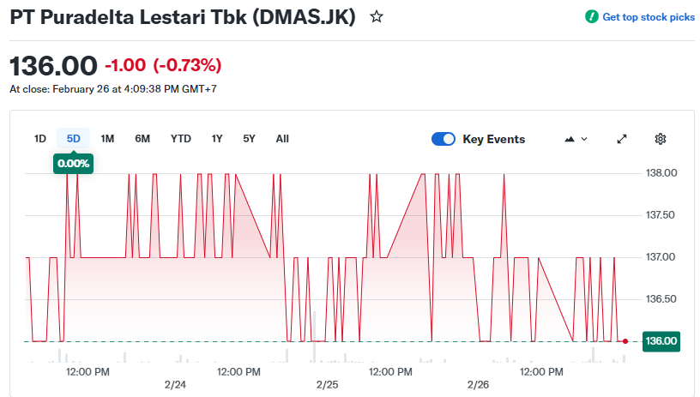Click the Key Events label text
The width and height of the screenshot is (700, 397).
point(493,139)
